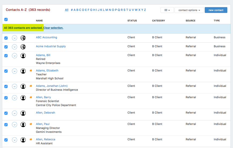This screenshot has width=233, height=148.
Task: Click the person avatar for Adams, Jonathan (John)
Action: pyautogui.click(x=23, y=86)
